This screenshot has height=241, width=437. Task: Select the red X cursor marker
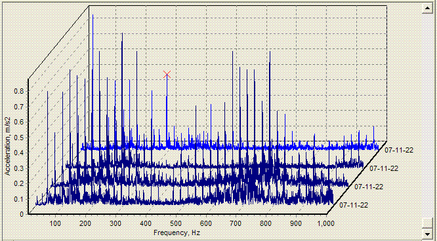click(x=167, y=74)
